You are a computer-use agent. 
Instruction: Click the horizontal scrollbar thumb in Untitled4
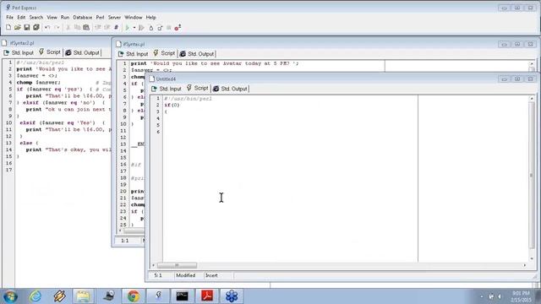pyautogui.click(x=177, y=265)
